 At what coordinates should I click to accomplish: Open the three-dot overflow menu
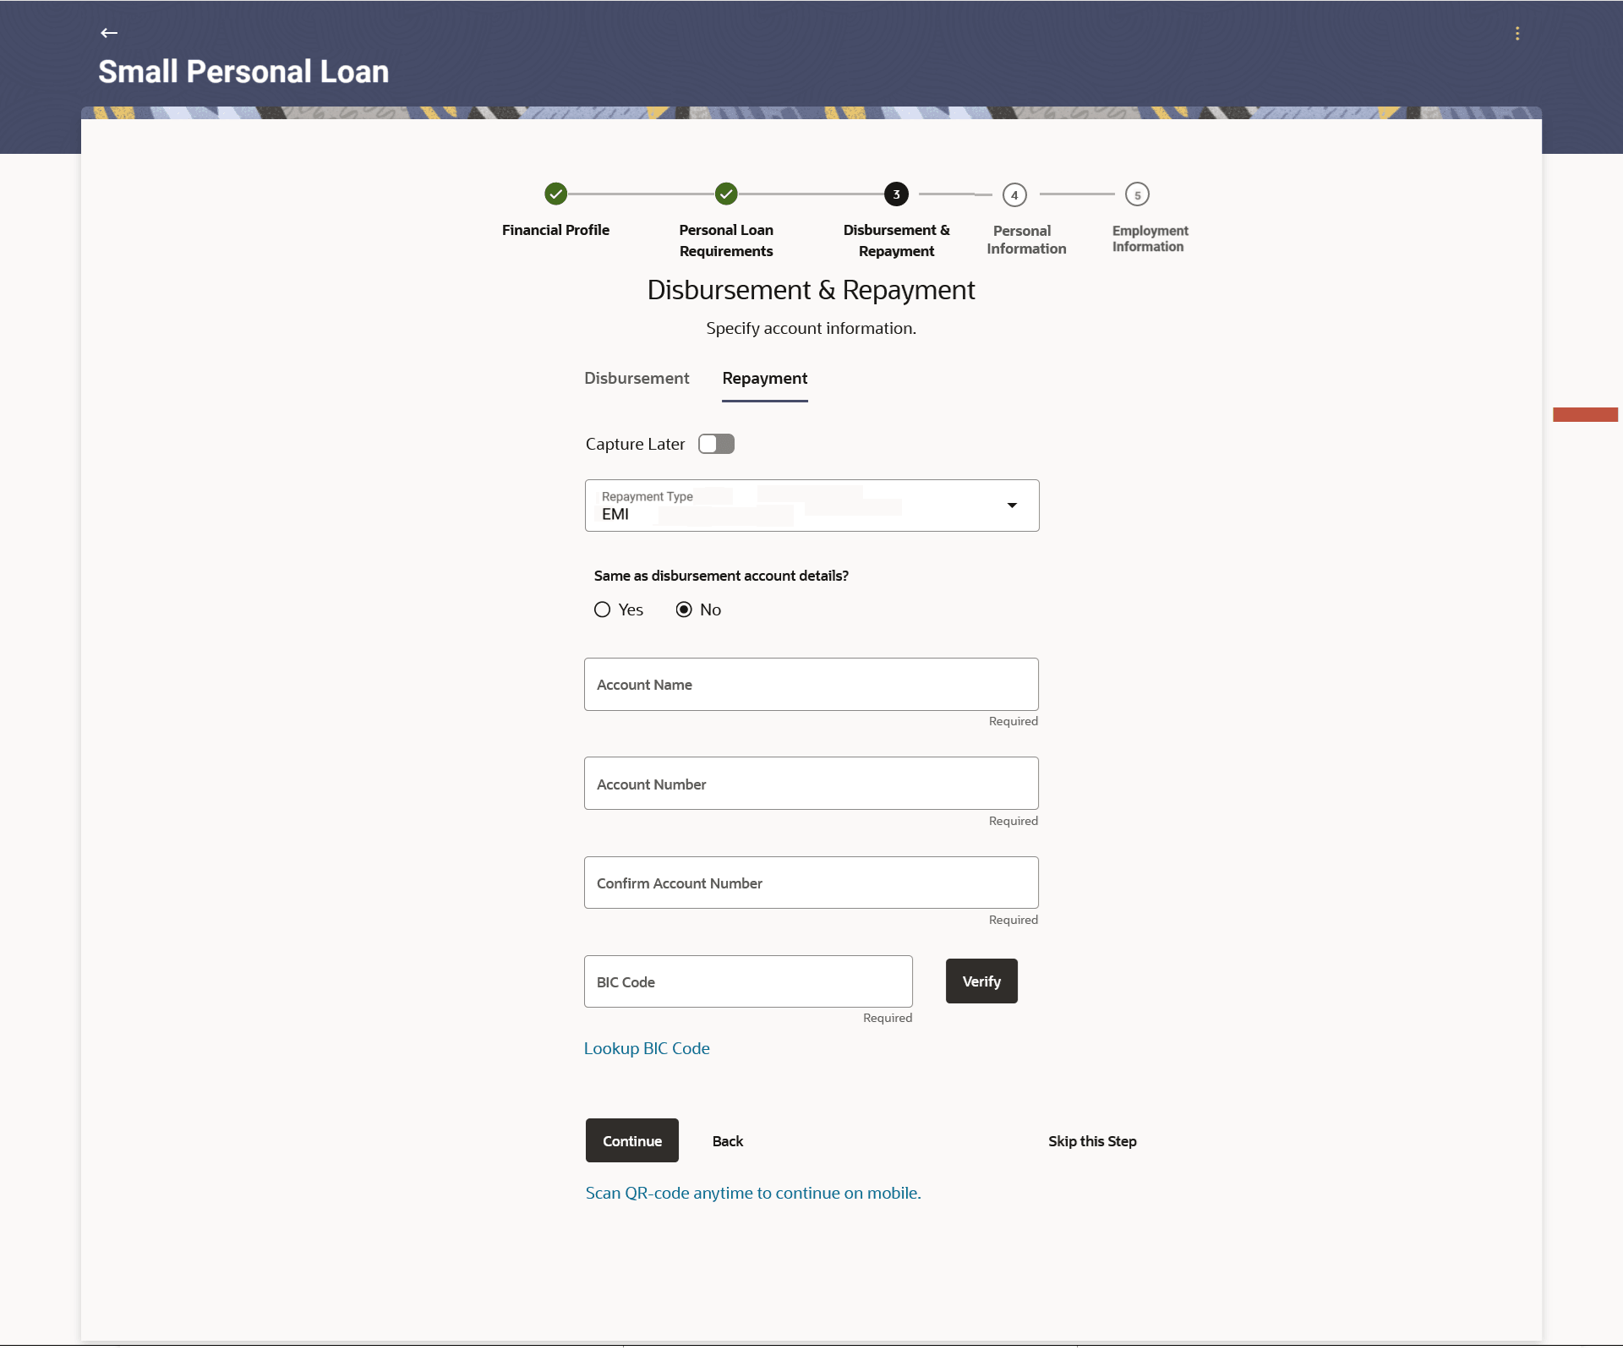1517,33
